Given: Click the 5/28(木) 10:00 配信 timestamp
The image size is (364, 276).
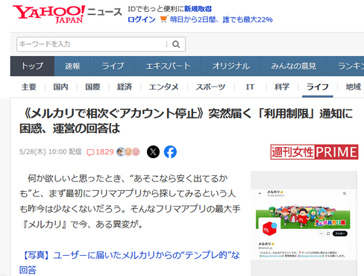Looking at the screenshot, I should point(51,151).
